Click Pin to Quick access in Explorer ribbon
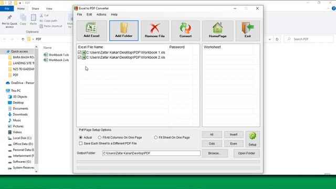 [9, 21]
